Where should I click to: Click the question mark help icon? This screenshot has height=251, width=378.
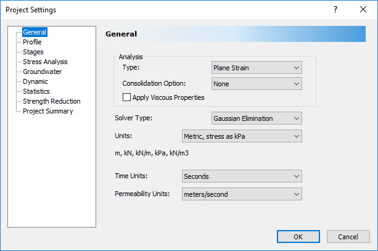(335, 10)
